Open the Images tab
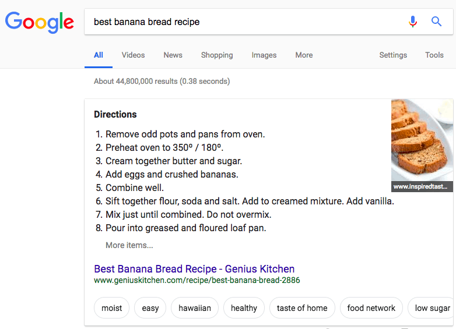 click(264, 55)
